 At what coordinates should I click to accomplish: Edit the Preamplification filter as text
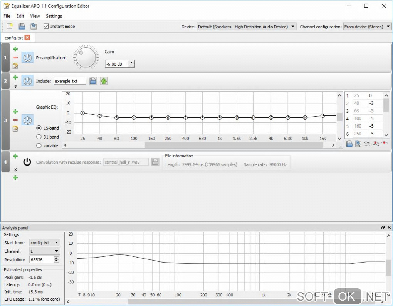[x=15, y=66]
